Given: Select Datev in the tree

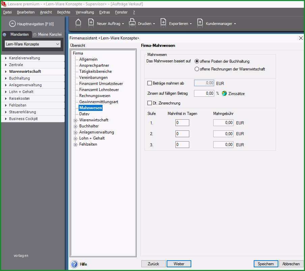Looking at the screenshot, I should pos(84,114).
